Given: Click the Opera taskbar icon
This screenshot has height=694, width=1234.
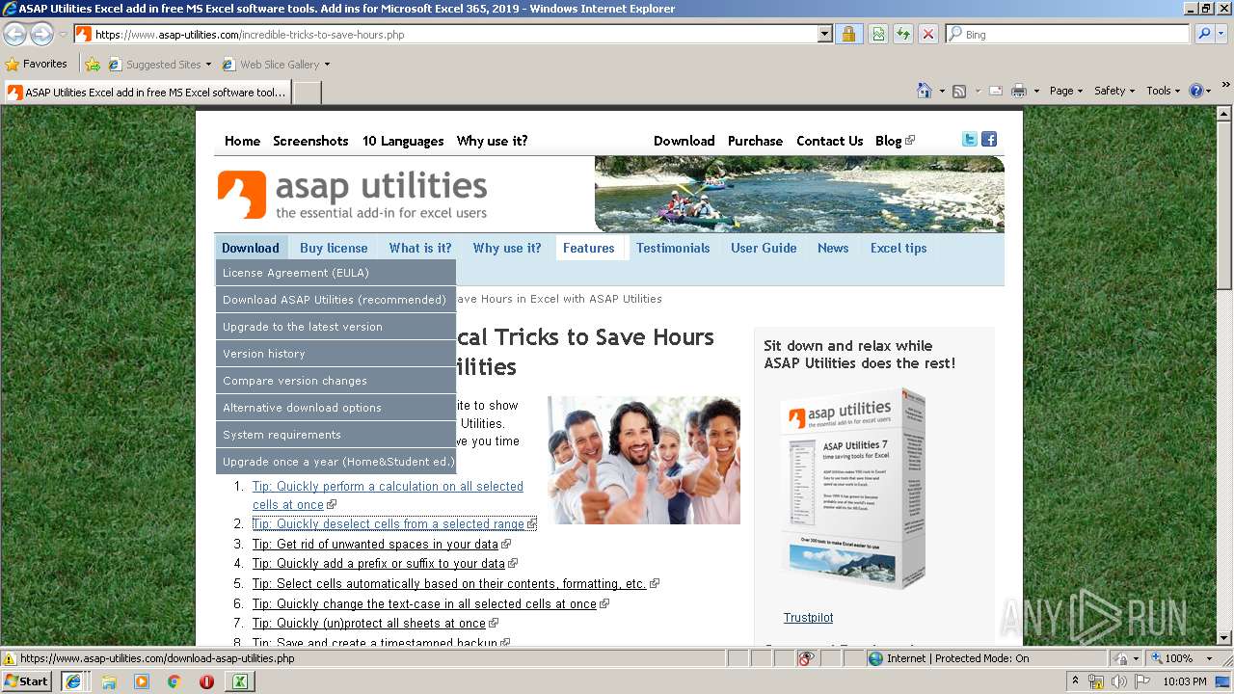Looking at the screenshot, I should tap(206, 681).
